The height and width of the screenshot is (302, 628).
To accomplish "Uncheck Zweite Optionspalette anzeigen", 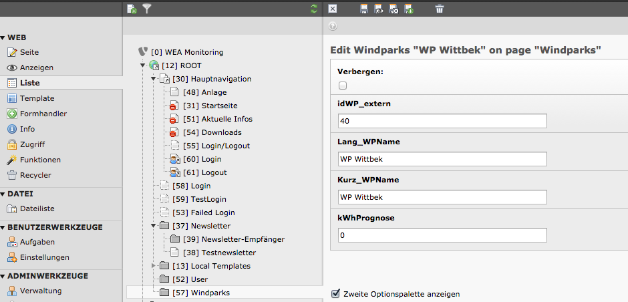I will (x=335, y=293).
